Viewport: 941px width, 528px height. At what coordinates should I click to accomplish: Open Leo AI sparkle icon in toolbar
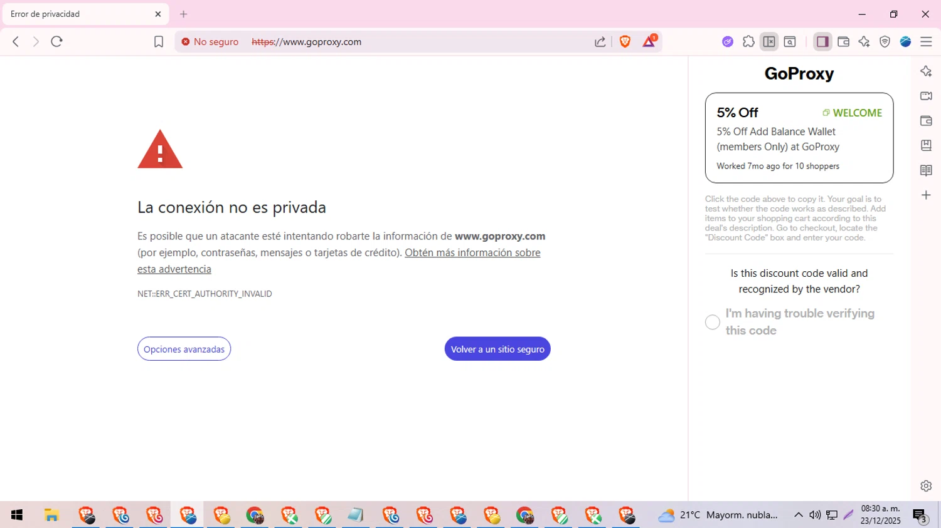pos(864,42)
